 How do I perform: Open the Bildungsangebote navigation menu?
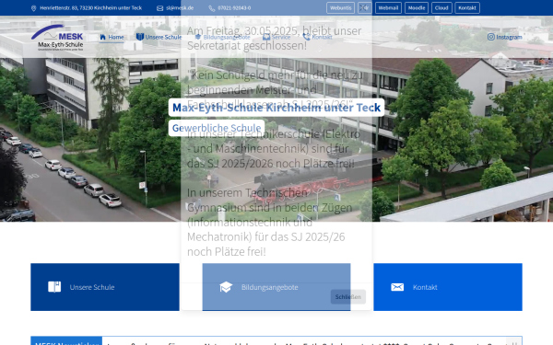[223, 37]
